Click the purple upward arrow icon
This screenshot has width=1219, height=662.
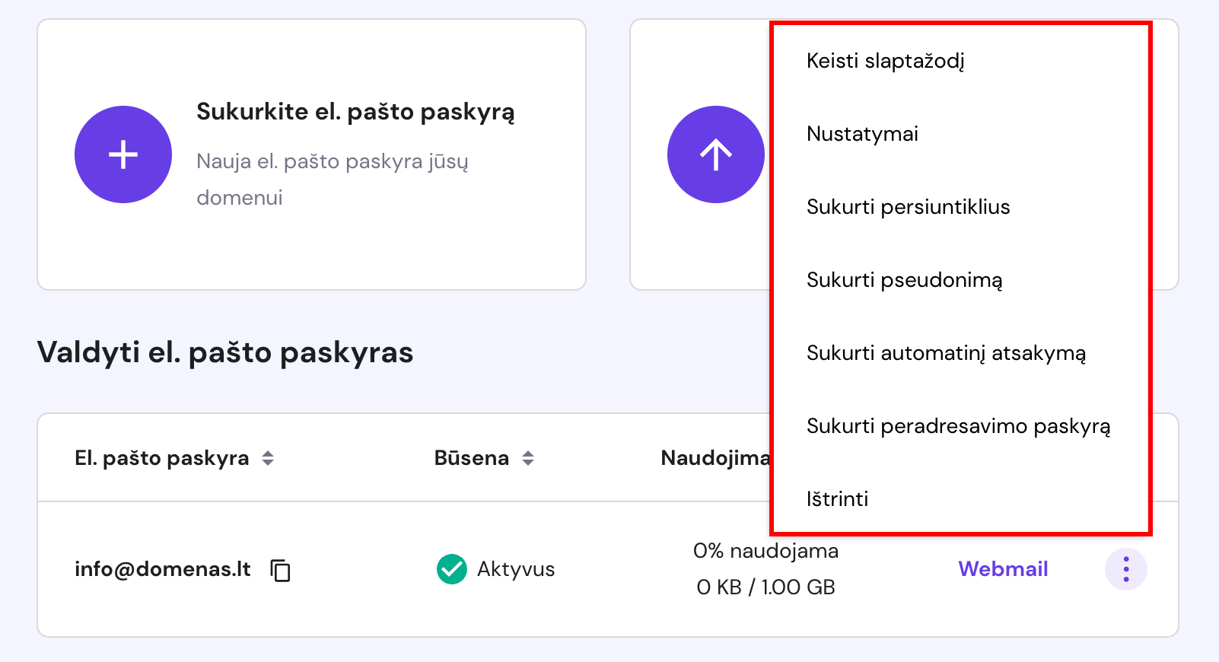point(715,154)
